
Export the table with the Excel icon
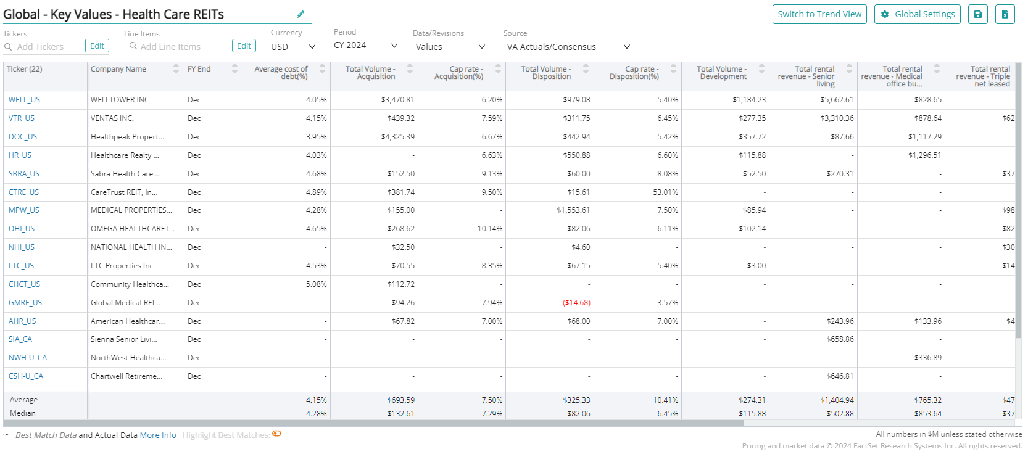(x=1005, y=14)
